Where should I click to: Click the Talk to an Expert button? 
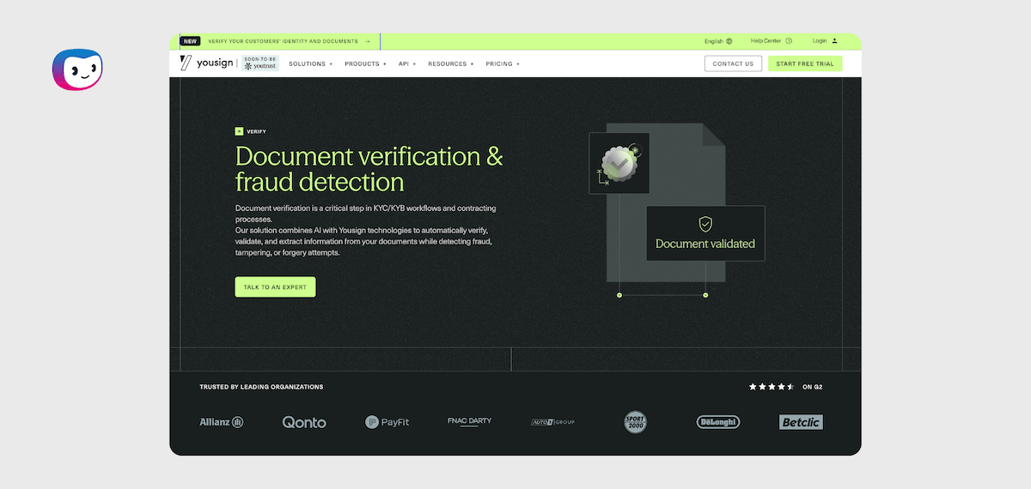pyautogui.click(x=275, y=287)
